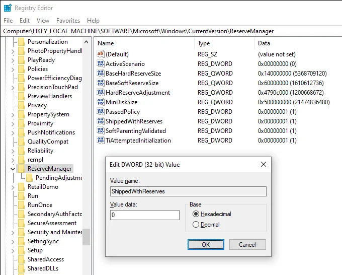Image resolution: width=342 pixels, height=275 pixels.
Task: Click the Setup folder icon
Action: click(x=21, y=250)
